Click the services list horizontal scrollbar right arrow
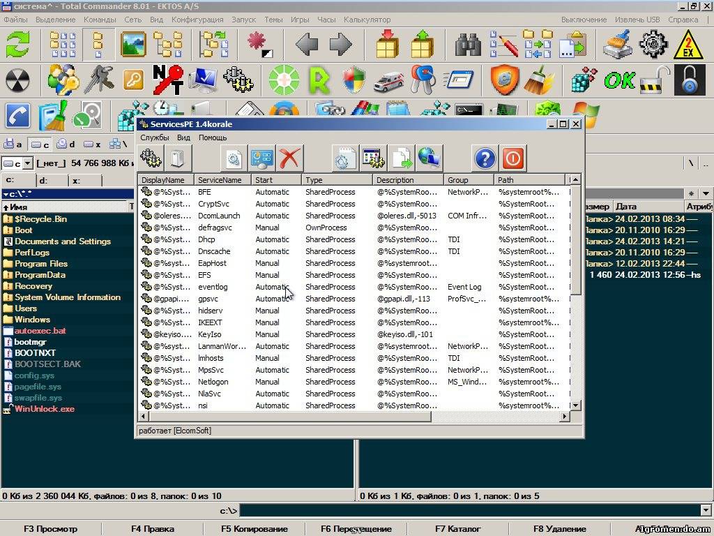The width and height of the screenshot is (714, 536). pos(565,416)
